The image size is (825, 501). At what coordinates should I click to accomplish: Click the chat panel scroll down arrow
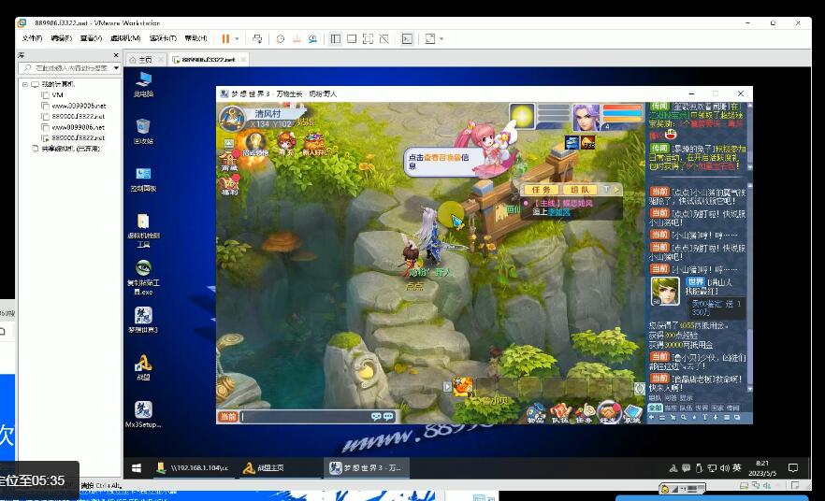point(750,390)
